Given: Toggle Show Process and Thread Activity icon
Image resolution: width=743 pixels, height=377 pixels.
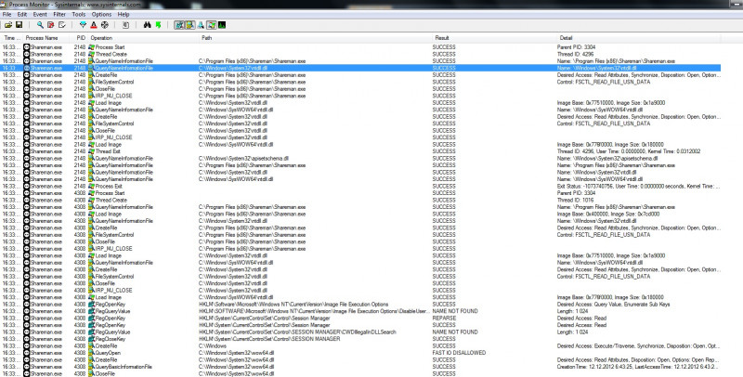Looking at the screenshot, I should point(212,25).
